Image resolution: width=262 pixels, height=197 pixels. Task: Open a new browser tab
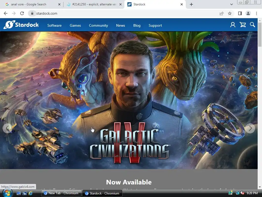click(191, 4)
